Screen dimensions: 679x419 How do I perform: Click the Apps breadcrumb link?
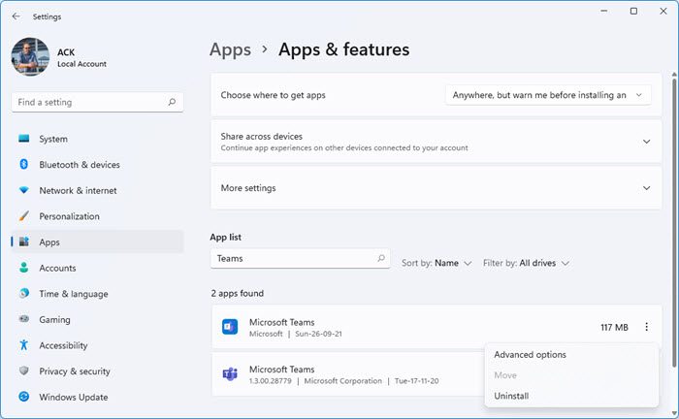[x=230, y=49]
